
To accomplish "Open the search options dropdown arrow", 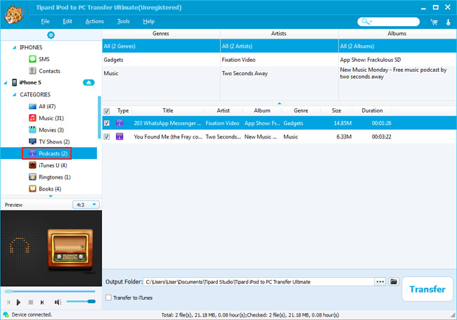I will [x=371, y=22].
